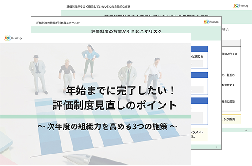The image size is (252, 166).
Task: Select back slide header about 5つの典型的な症状
Action: tap(98, 7)
